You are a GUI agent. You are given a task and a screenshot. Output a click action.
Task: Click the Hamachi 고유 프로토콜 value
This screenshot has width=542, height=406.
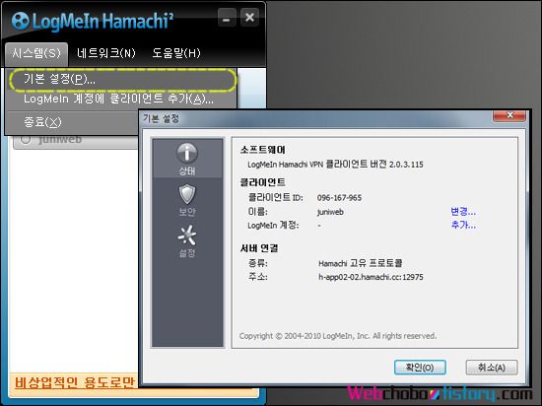[x=360, y=263]
